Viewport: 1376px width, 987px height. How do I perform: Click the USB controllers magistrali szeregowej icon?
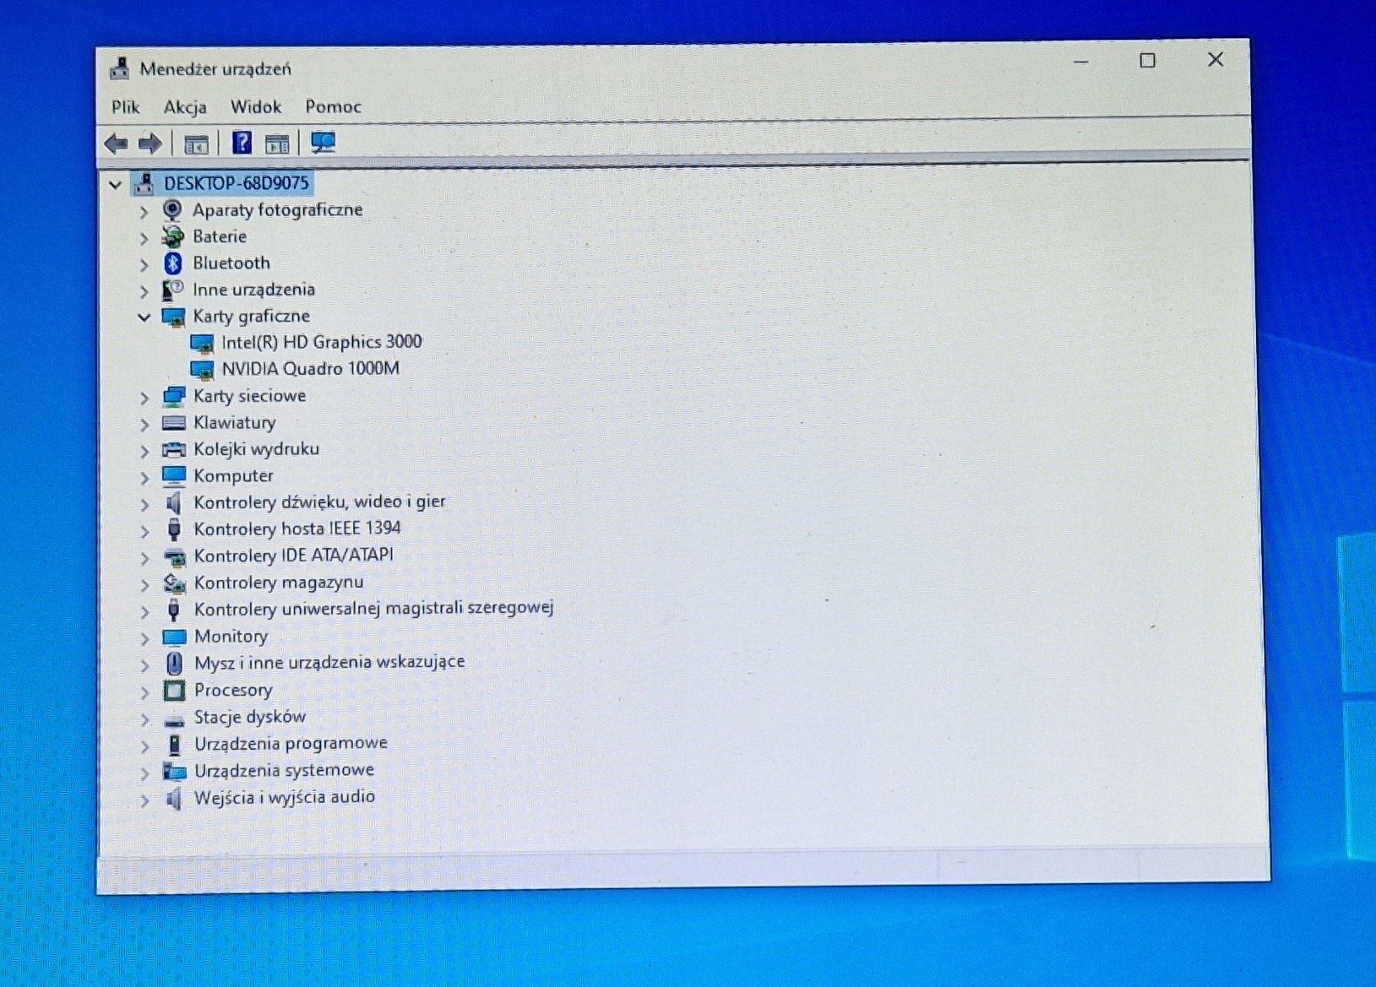point(174,610)
